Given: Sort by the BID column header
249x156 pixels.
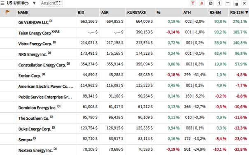Looking at the screenshot, I should [x=81, y=12].
